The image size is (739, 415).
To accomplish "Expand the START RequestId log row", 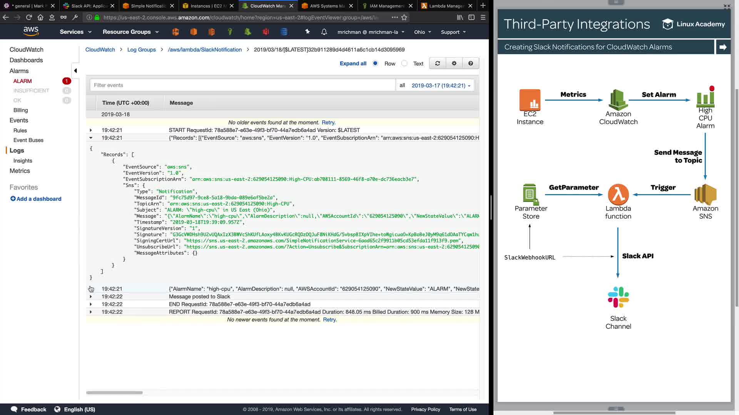I will coord(91,130).
